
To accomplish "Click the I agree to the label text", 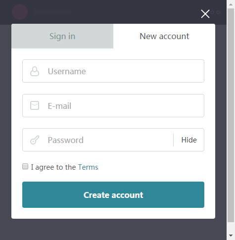I will click(x=53, y=167).
